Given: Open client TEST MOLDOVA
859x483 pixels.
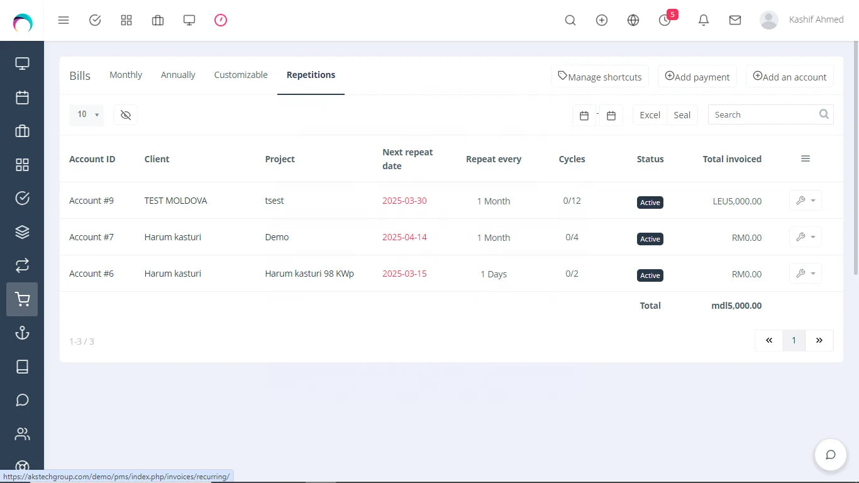Looking at the screenshot, I should pyautogui.click(x=175, y=201).
